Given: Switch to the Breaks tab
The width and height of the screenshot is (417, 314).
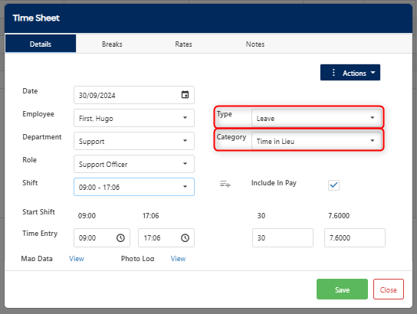Looking at the screenshot, I should 112,44.
